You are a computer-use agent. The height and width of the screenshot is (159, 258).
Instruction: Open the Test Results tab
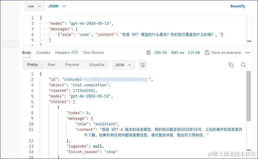93,53
